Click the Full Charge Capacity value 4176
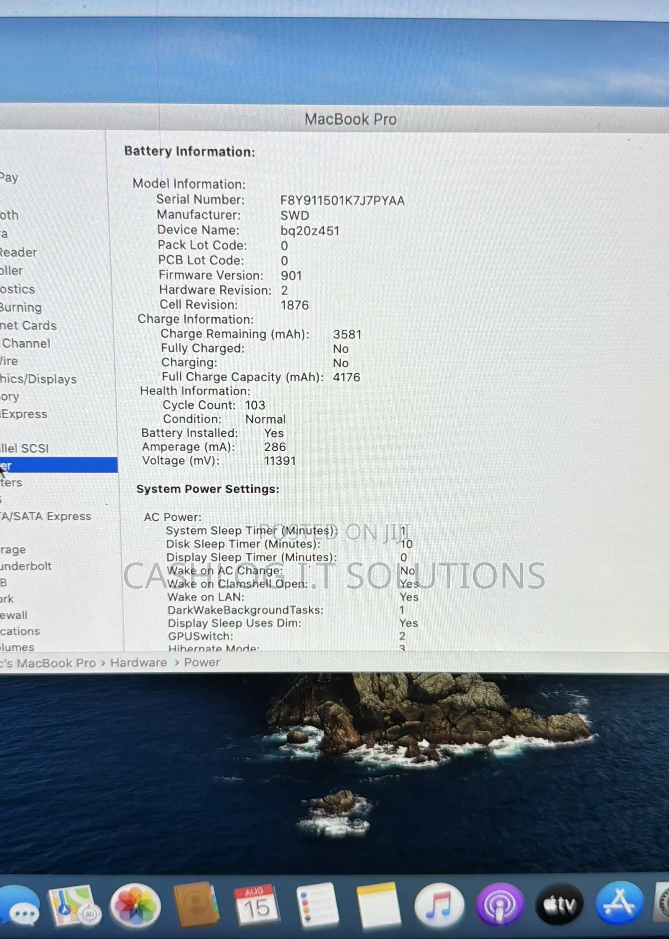Image resolution: width=669 pixels, height=939 pixels. [346, 377]
